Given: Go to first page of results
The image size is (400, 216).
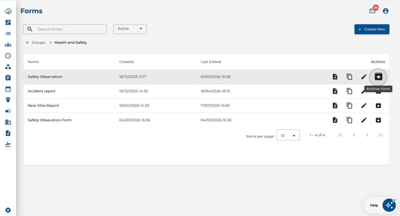Looking at the screenshot, I should 340,135.
